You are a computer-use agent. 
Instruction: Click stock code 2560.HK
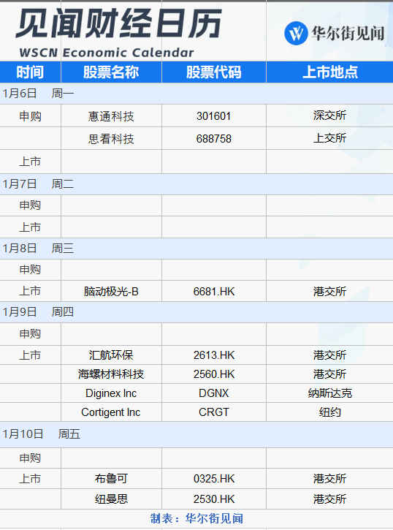(x=214, y=374)
